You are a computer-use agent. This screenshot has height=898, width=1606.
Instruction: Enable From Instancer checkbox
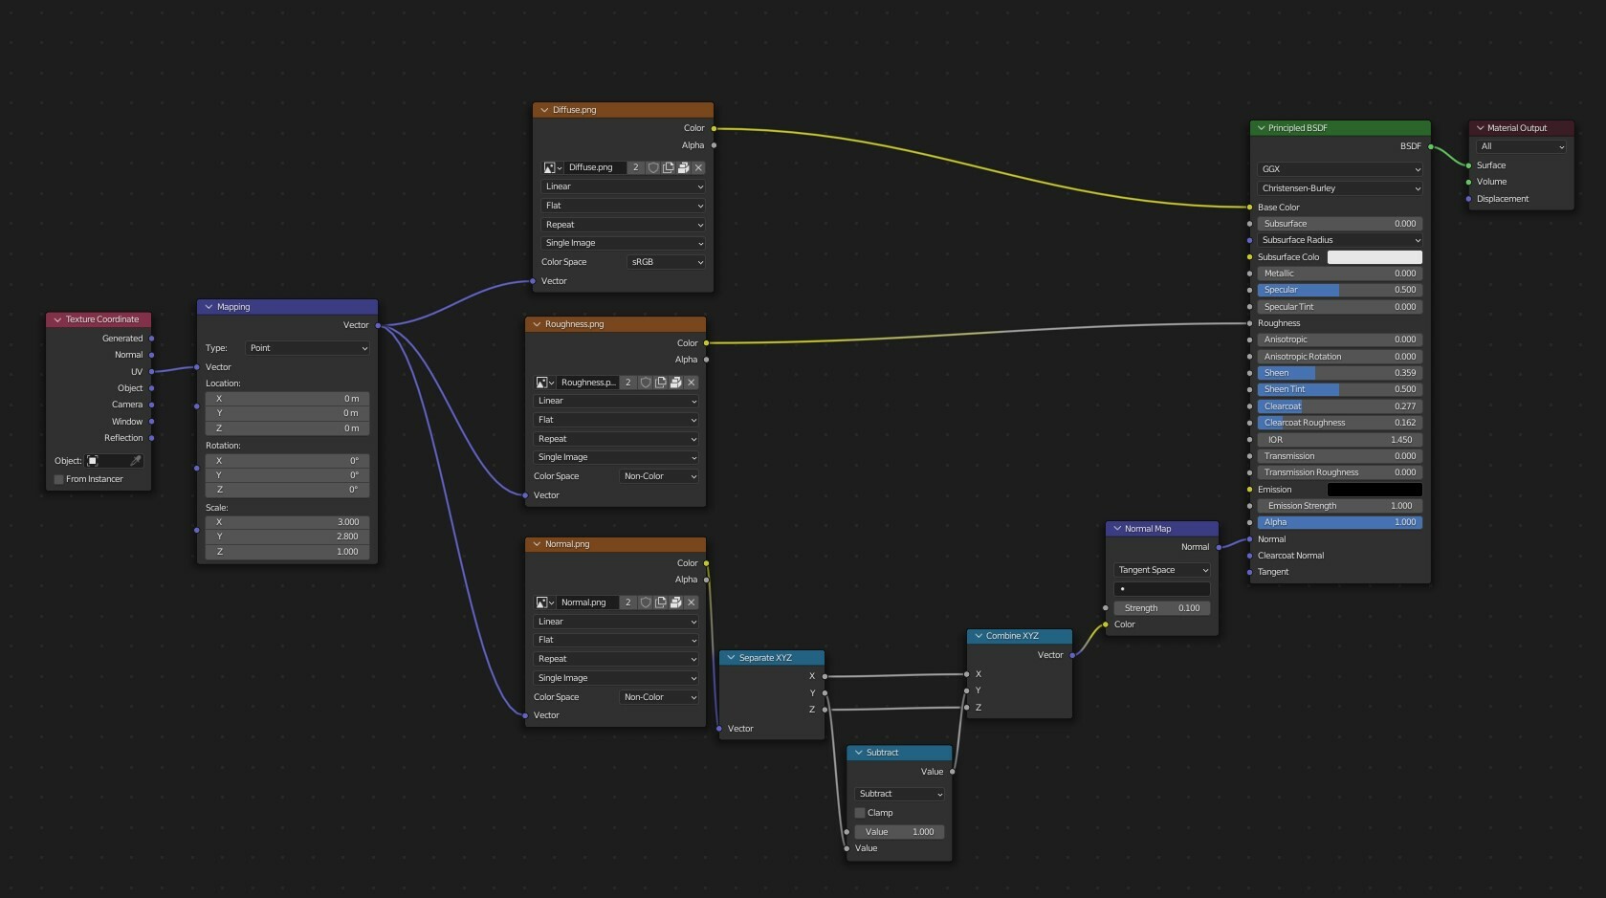click(x=59, y=479)
